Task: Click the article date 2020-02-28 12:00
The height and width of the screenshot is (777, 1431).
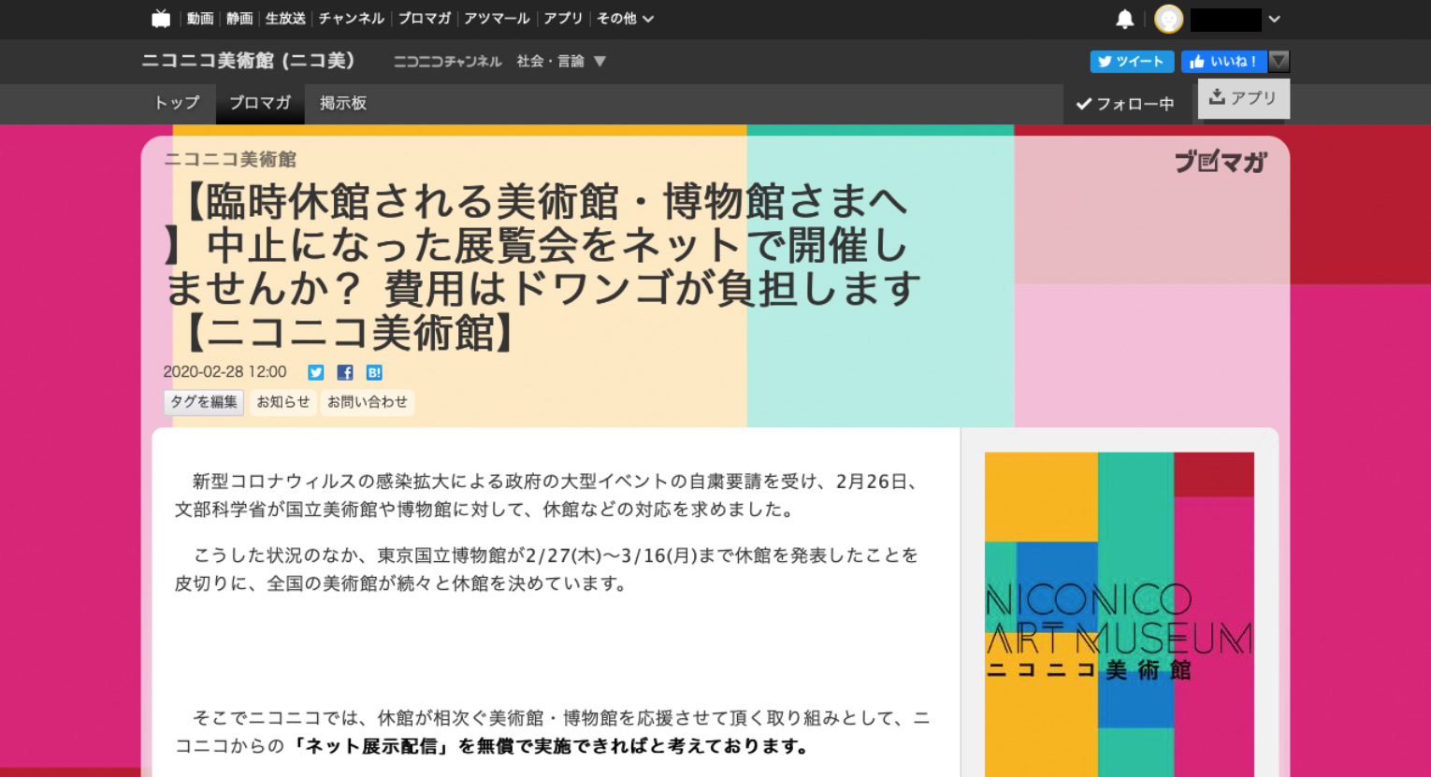Action: pos(225,372)
